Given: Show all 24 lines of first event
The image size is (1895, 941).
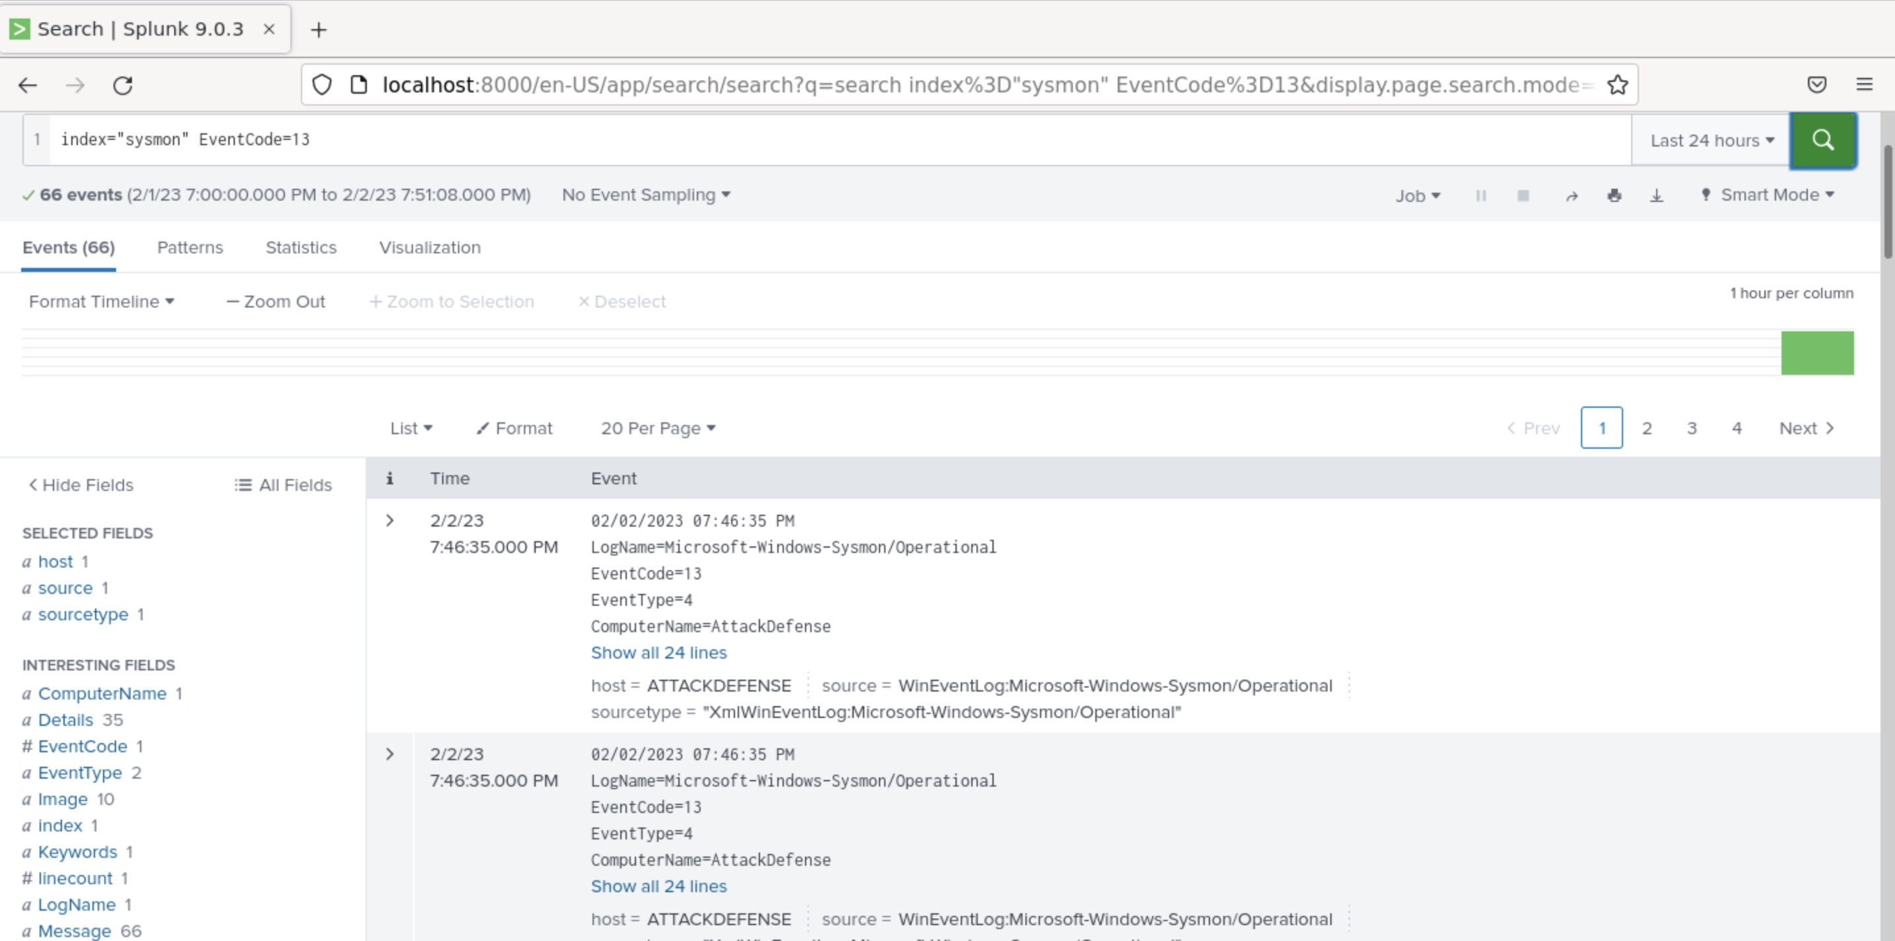Looking at the screenshot, I should [658, 653].
